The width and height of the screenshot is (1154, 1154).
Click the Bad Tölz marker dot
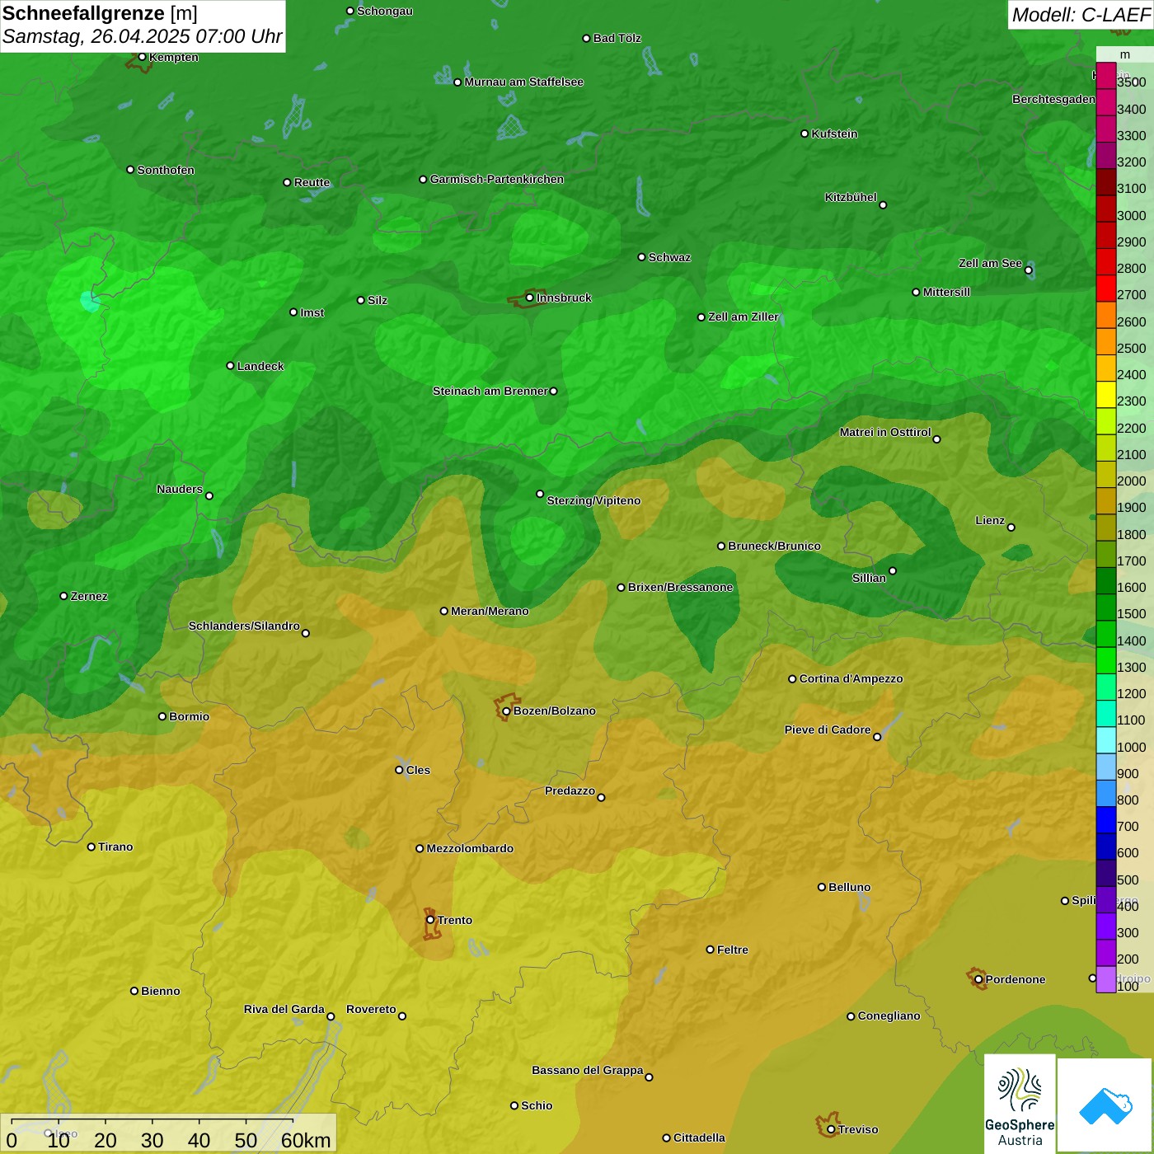click(586, 38)
